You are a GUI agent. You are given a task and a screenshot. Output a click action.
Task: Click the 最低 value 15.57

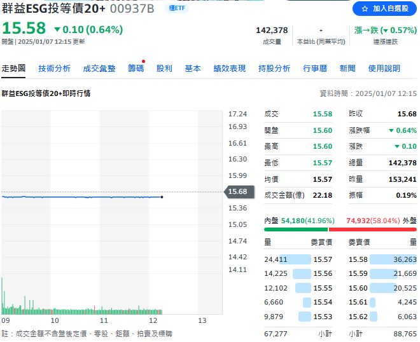tap(323, 163)
